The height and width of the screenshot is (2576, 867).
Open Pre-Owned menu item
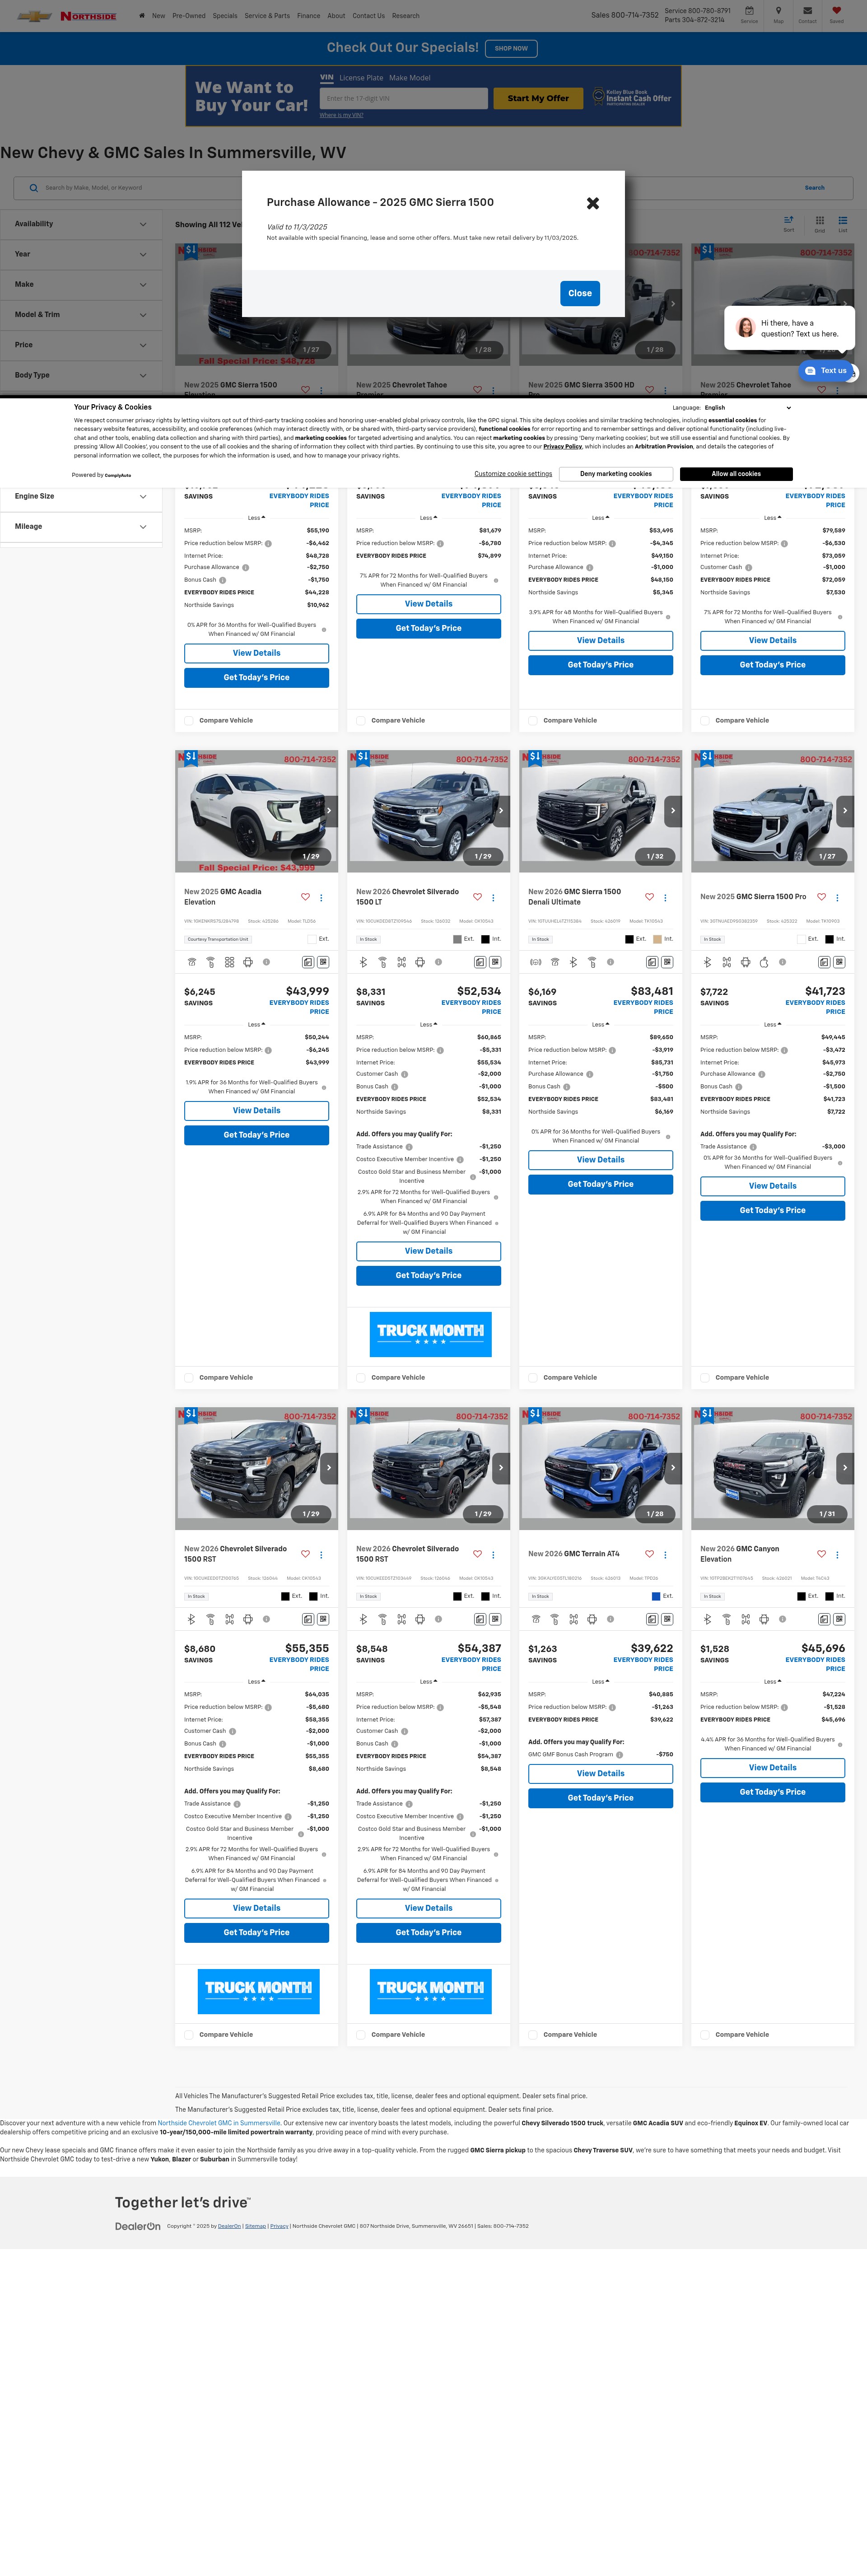point(189,16)
